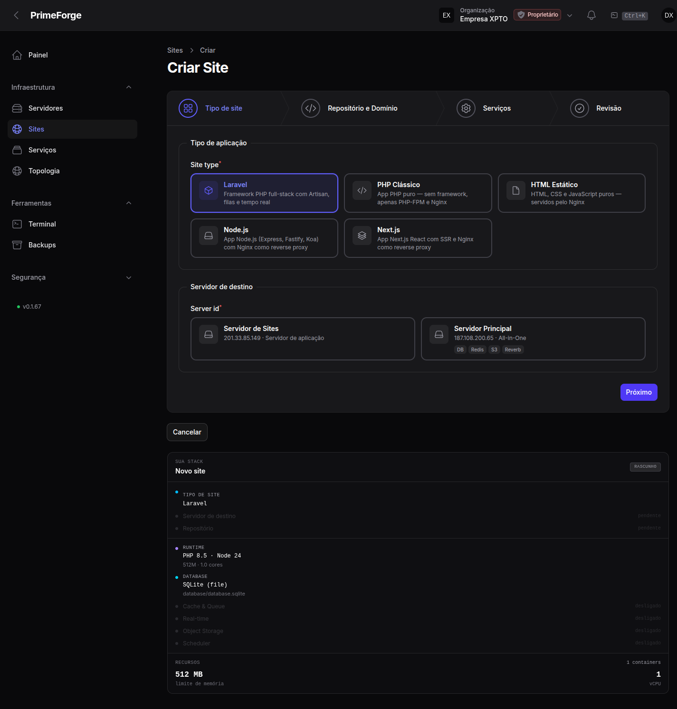Click the EX organization badge
Image resolution: width=677 pixels, height=709 pixels.
447,15
